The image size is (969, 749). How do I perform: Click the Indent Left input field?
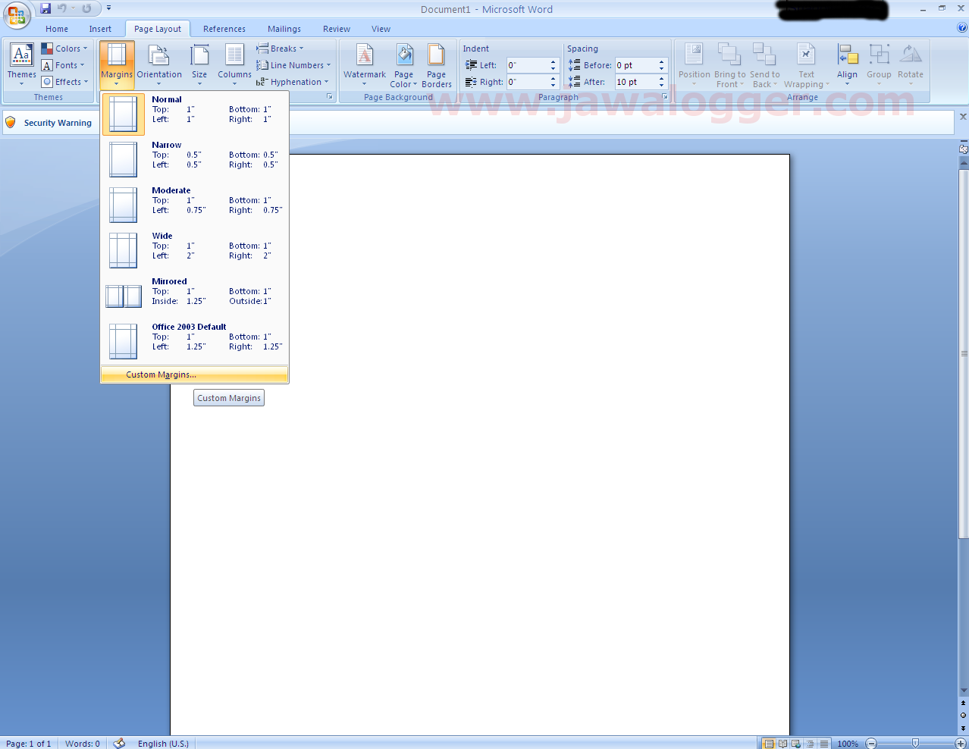pos(527,65)
